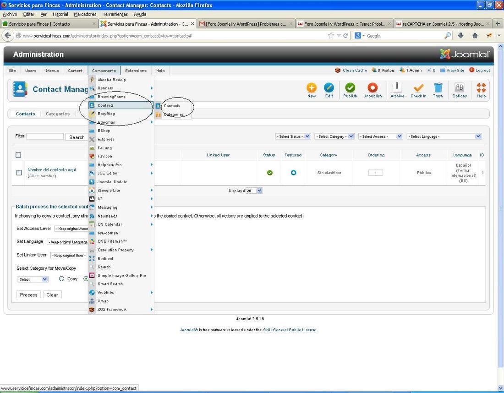Open the Nombre del contacto aquí link
This screenshot has height=393, width=504.
pyautogui.click(x=52, y=169)
